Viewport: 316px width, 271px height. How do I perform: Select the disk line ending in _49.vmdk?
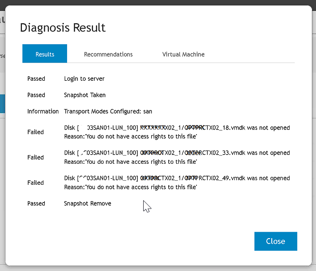[x=177, y=178]
